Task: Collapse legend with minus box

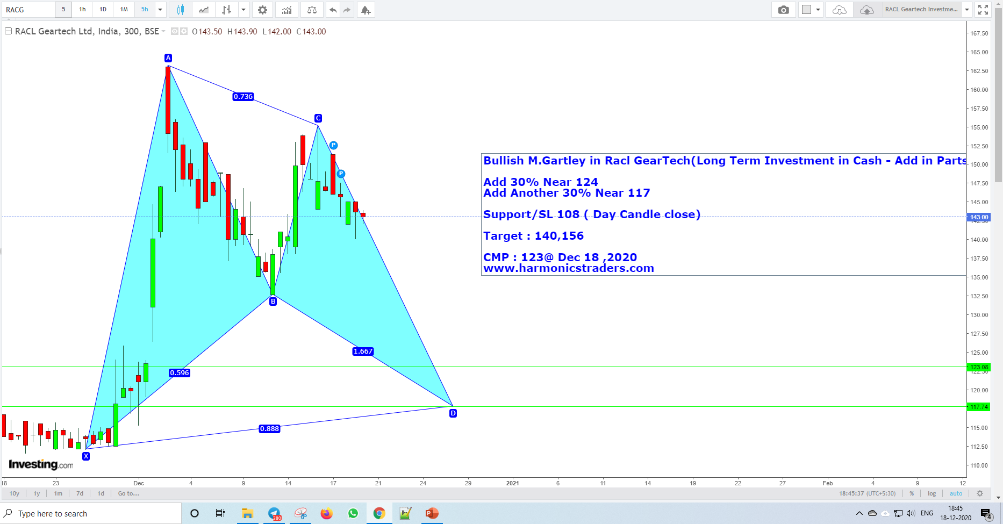Action: pos(8,31)
